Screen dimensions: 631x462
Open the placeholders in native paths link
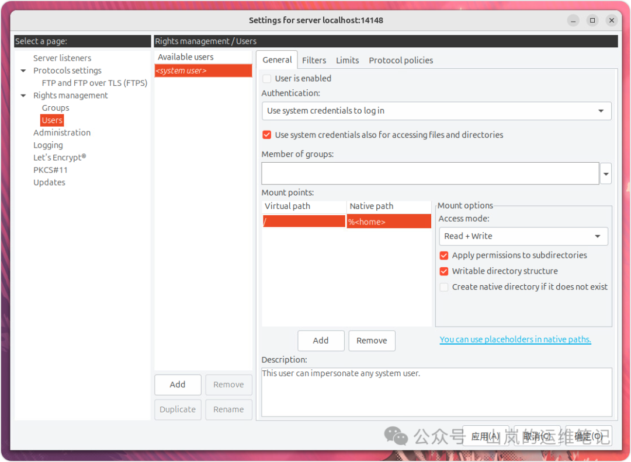(515, 339)
